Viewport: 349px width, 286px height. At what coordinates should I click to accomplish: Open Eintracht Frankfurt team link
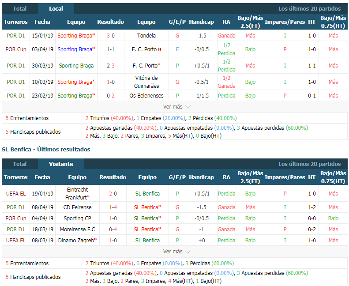(x=77, y=194)
